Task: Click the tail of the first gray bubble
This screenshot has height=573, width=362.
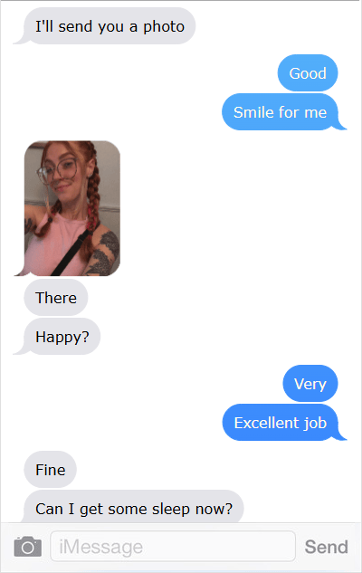Action: 19,40
